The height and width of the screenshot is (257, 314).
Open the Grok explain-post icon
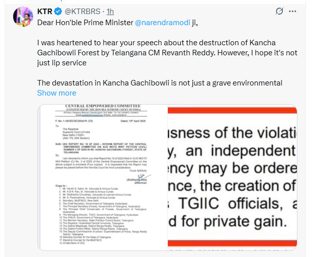pyautogui.click(x=279, y=11)
